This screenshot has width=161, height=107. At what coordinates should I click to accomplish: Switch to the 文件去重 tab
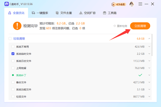[63, 13]
